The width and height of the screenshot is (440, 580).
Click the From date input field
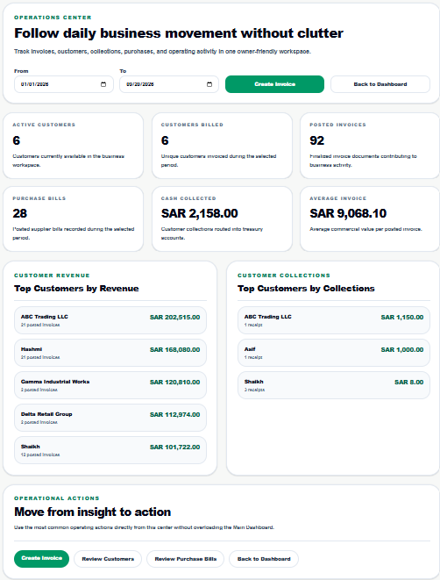pos(64,84)
